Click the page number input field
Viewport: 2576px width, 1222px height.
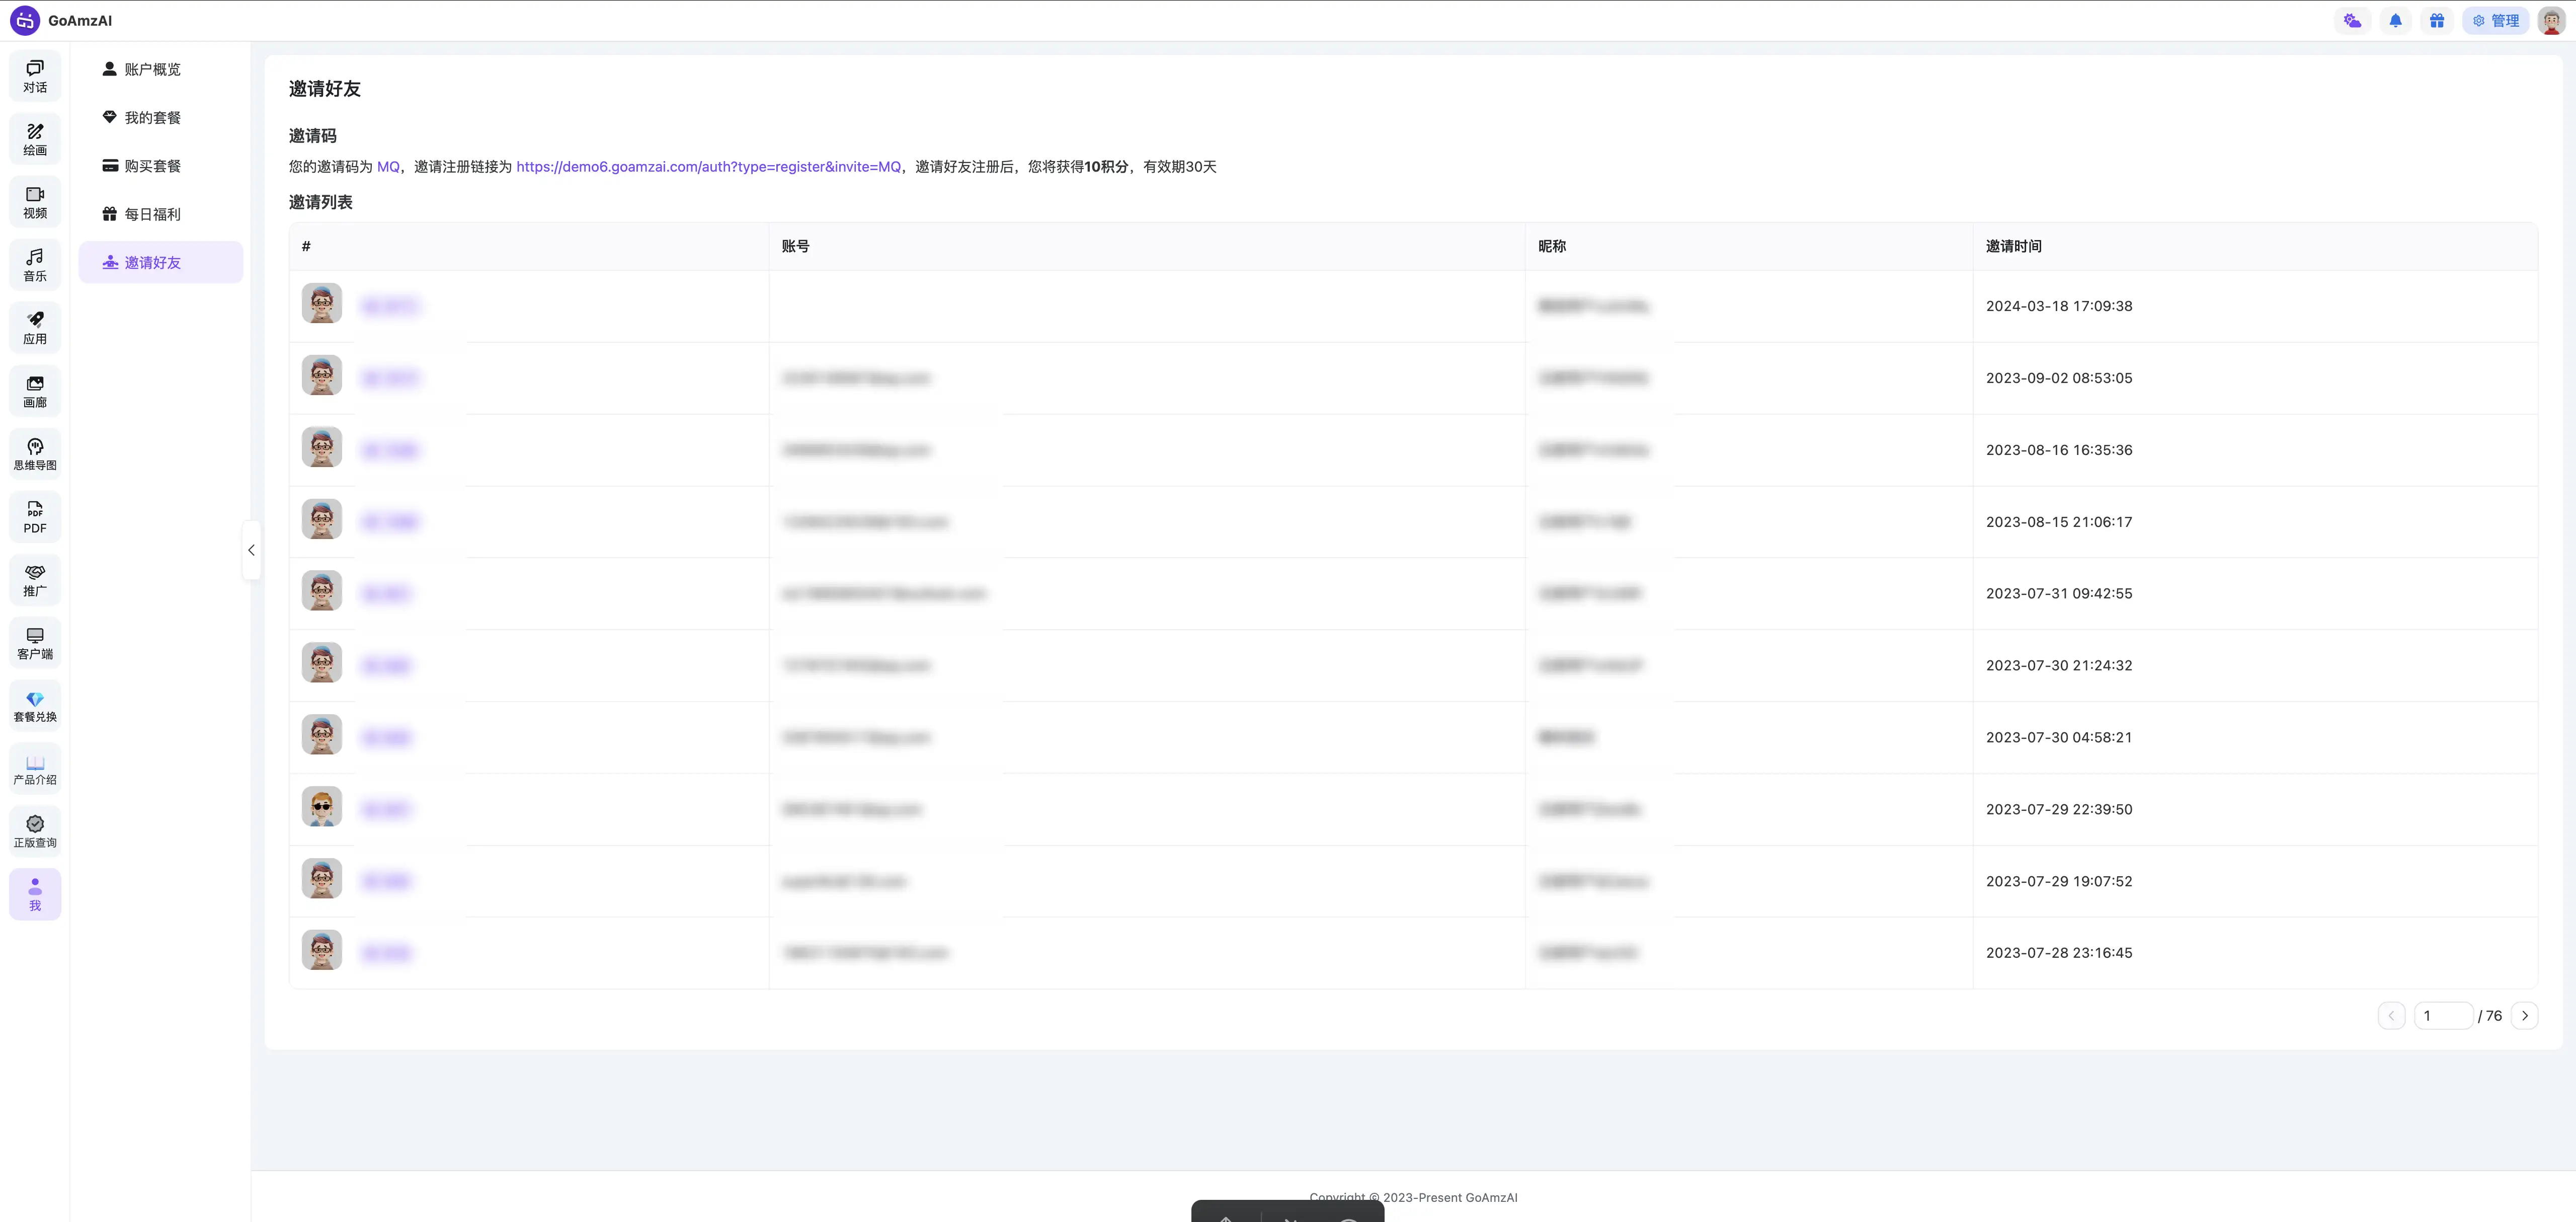pyautogui.click(x=2443, y=1016)
